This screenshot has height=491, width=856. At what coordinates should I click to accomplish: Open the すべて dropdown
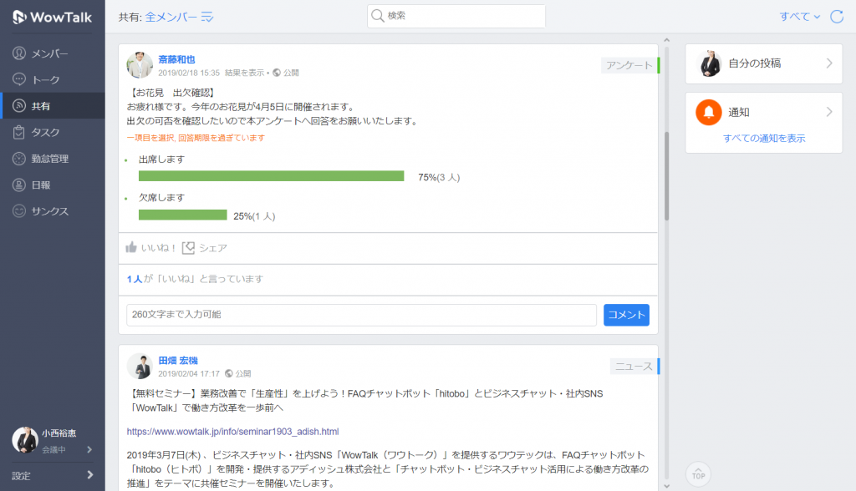tap(800, 17)
